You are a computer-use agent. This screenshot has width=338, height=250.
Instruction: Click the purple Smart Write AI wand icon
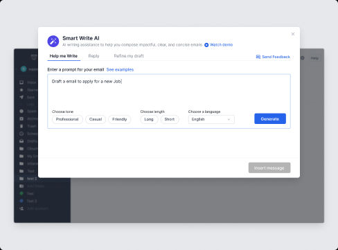coord(53,42)
